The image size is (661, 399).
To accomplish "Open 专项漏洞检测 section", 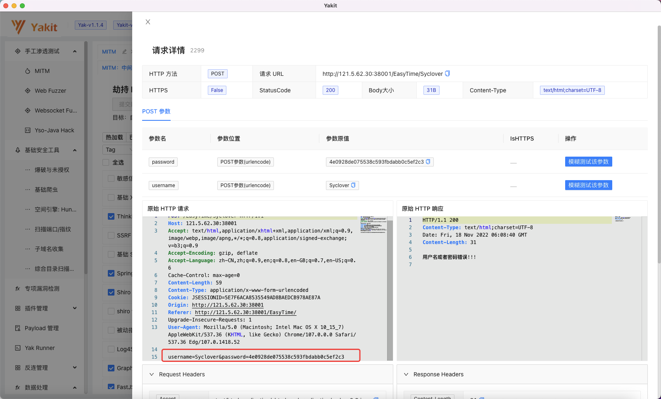I will point(42,289).
